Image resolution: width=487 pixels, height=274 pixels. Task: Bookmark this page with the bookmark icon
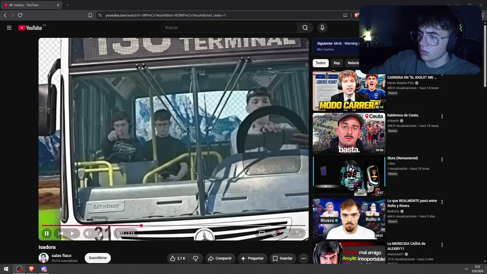(x=90, y=15)
